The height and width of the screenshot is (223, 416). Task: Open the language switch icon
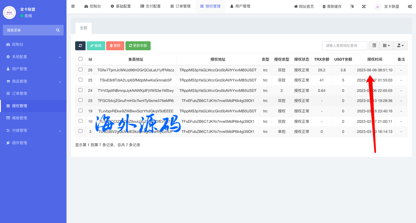(352, 6)
